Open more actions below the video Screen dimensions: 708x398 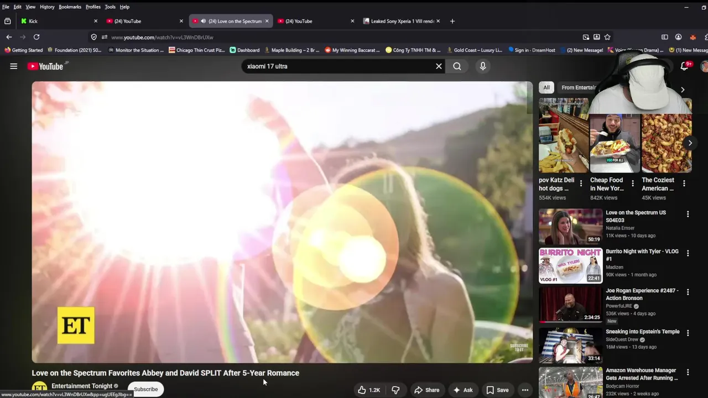click(525, 390)
